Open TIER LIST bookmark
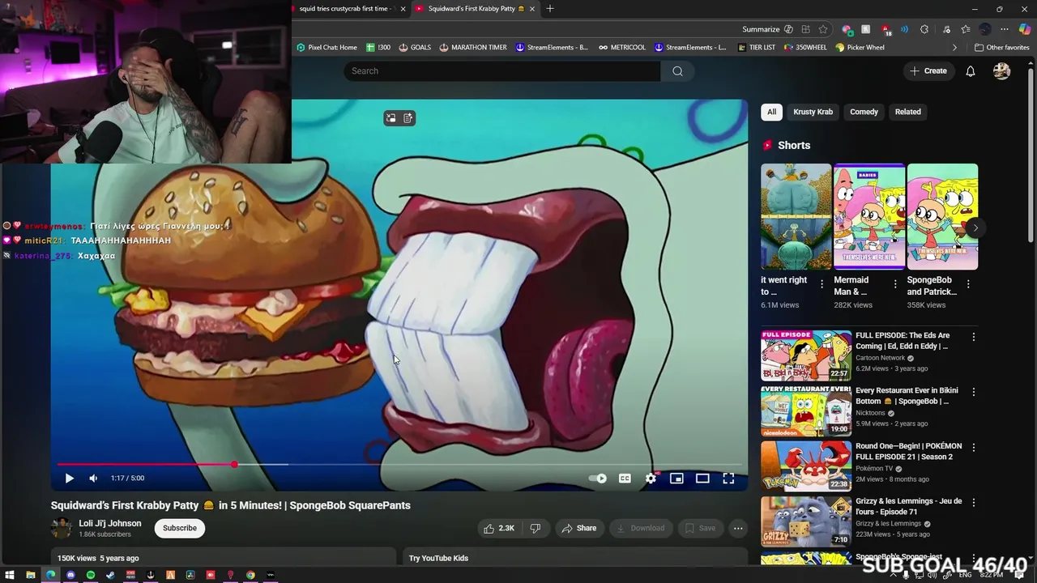1037x583 pixels. point(757,47)
